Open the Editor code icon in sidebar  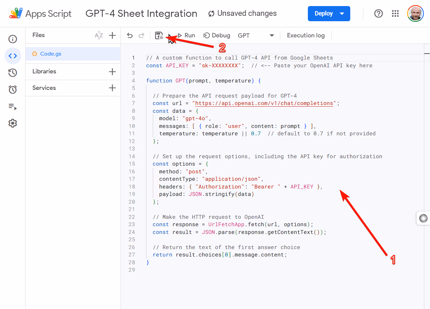pyautogui.click(x=12, y=56)
